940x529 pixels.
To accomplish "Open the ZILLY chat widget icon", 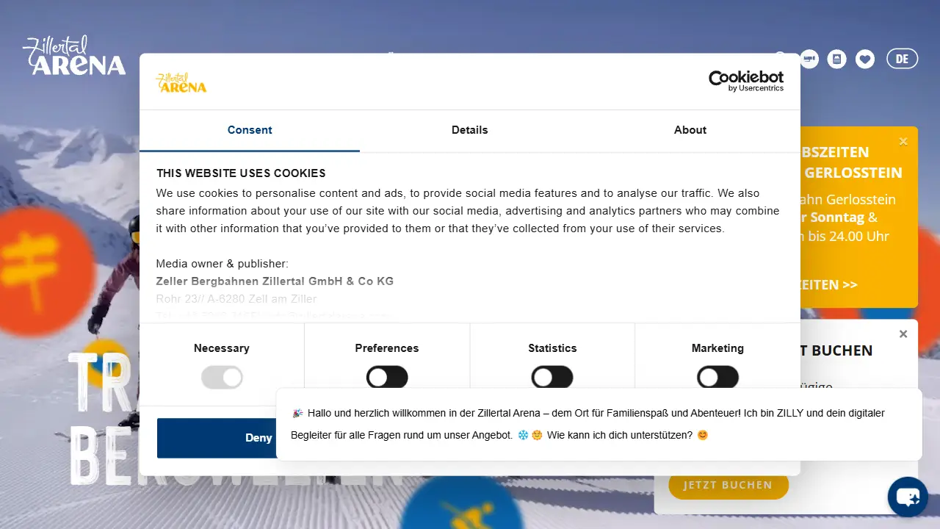I will coord(908,497).
